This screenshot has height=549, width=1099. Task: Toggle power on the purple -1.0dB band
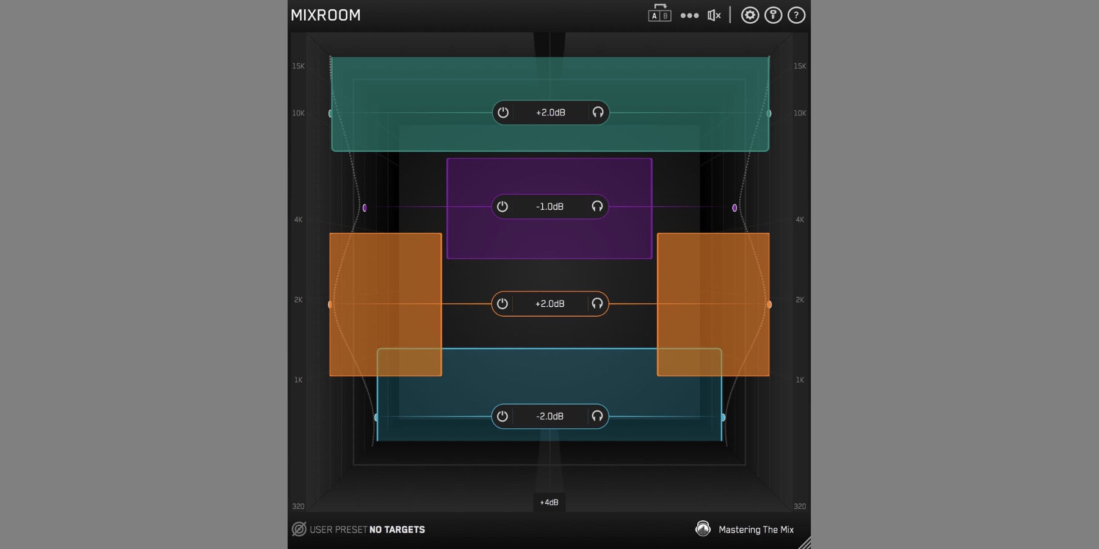pyautogui.click(x=503, y=207)
